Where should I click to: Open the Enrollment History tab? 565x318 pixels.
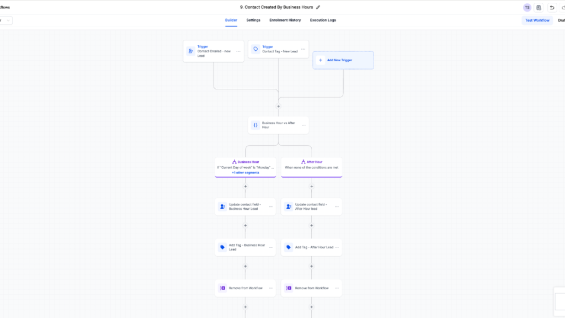[x=285, y=20]
